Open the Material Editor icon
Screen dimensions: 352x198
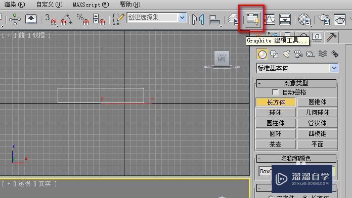[x=304, y=19]
